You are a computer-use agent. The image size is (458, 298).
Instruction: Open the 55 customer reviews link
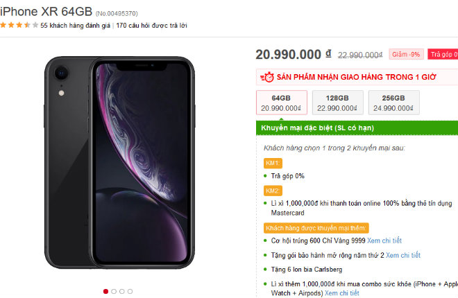coord(75,26)
